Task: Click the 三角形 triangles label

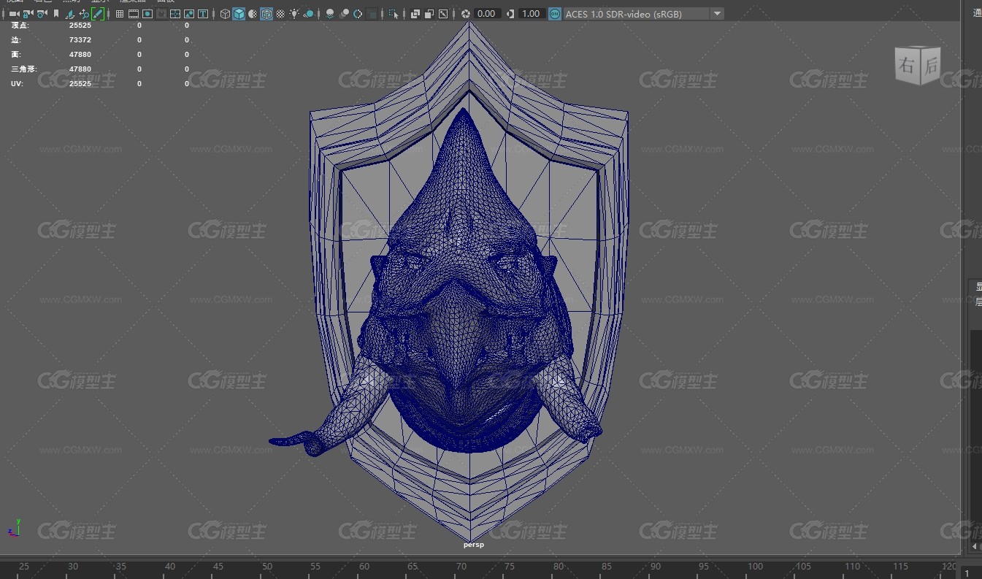Action: pos(24,69)
